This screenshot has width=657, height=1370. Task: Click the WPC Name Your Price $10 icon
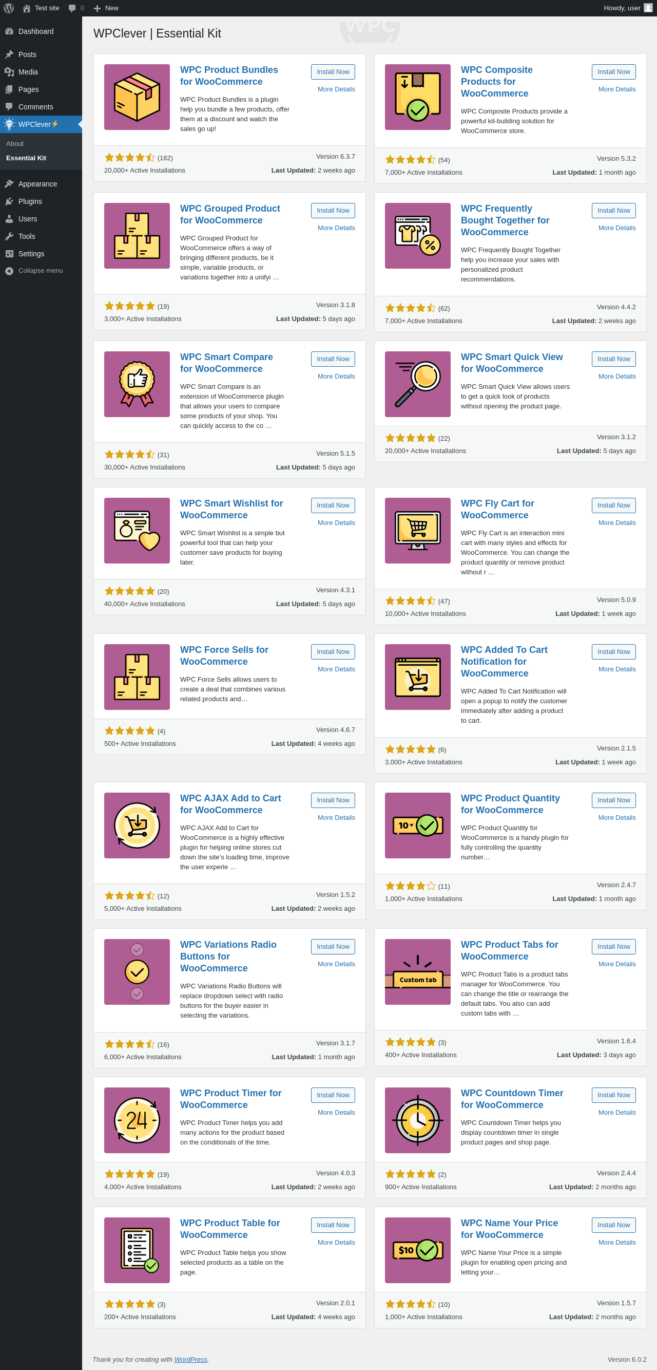418,1250
